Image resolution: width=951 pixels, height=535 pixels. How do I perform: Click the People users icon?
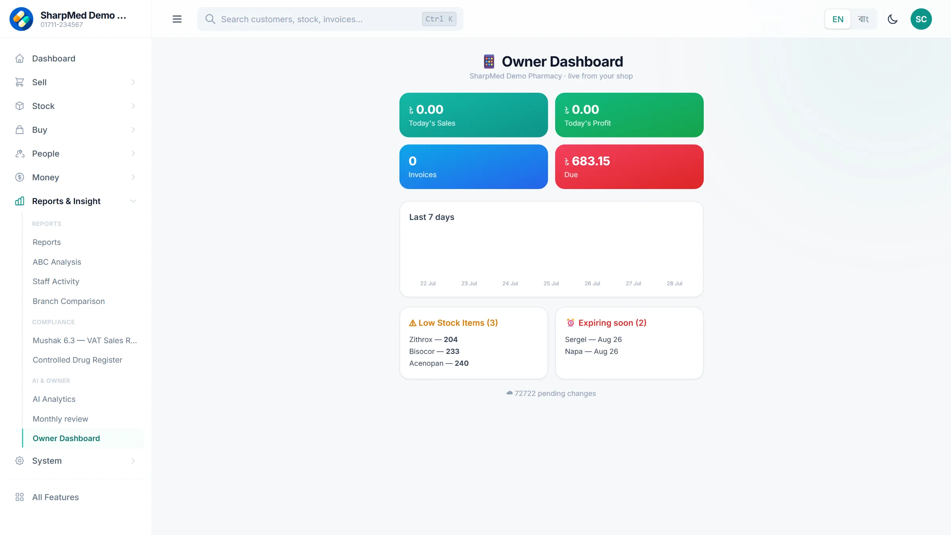(x=20, y=154)
